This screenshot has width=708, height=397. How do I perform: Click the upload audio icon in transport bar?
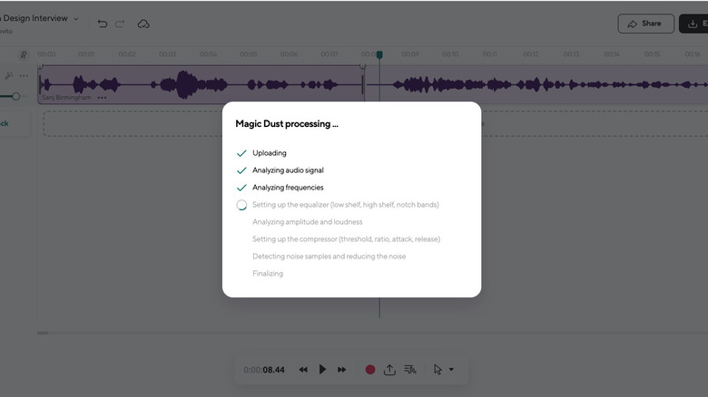click(389, 370)
